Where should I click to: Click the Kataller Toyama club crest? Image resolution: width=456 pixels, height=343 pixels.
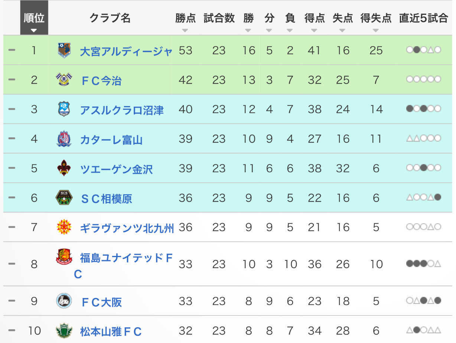(64, 139)
